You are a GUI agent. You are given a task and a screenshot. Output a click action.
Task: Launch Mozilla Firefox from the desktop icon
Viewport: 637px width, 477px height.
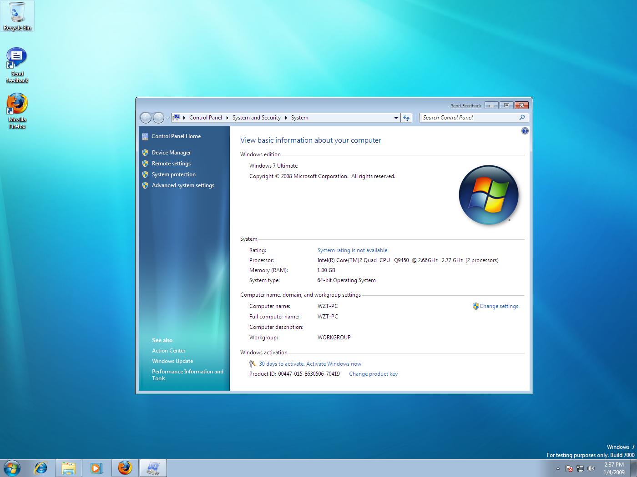pos(17,111)
